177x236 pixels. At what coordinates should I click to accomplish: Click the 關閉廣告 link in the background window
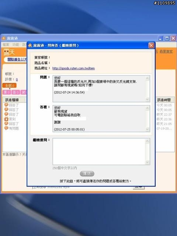pos(17,60)
